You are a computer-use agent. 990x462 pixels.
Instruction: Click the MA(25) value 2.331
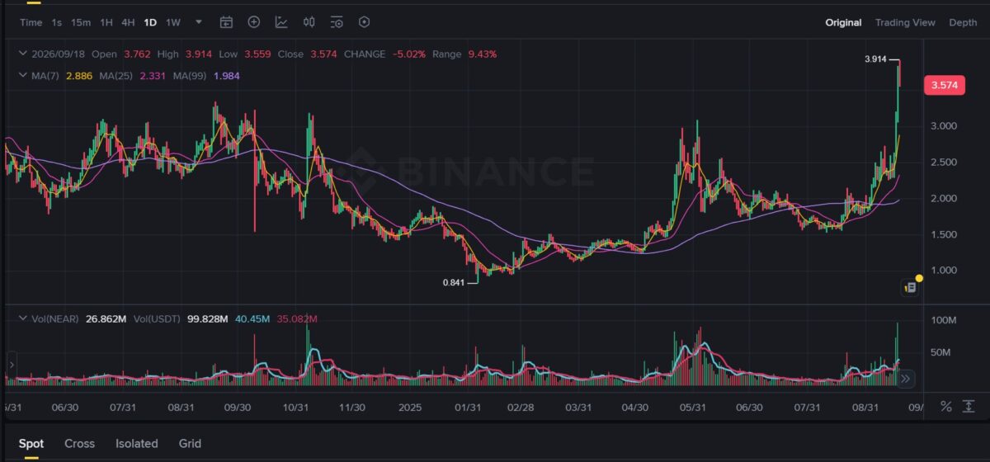pyautogui.click(x=153, y=75)
